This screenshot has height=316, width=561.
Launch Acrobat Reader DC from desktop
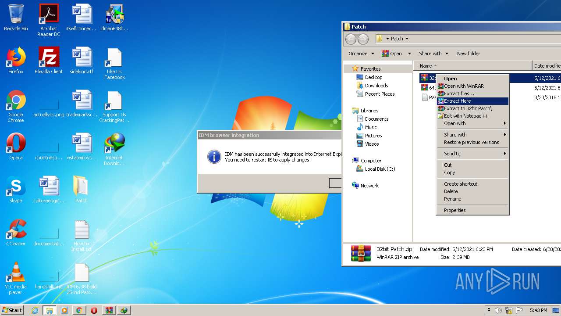click(49, 20)
